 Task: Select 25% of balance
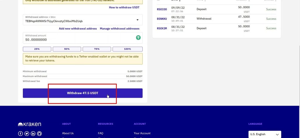click(x=37, y=49)
